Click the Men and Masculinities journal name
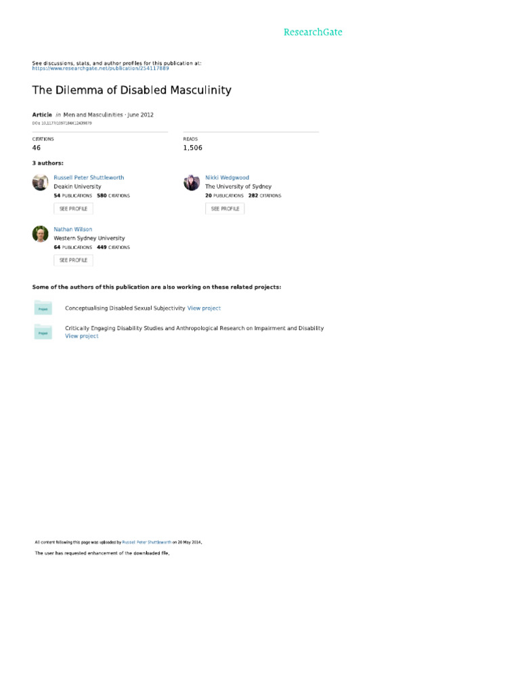 (93, 115)
